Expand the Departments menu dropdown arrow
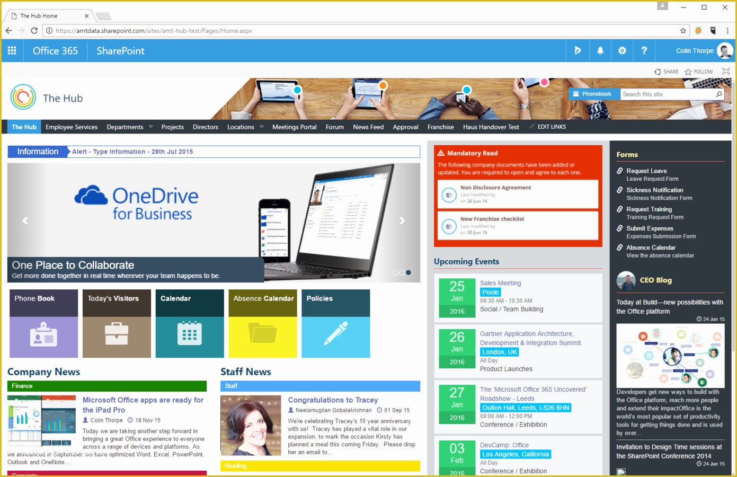Screen dimensions: 737x477 pos(150,127)
